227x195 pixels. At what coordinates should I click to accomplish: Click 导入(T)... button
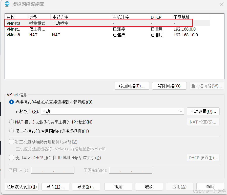(55, 187)
